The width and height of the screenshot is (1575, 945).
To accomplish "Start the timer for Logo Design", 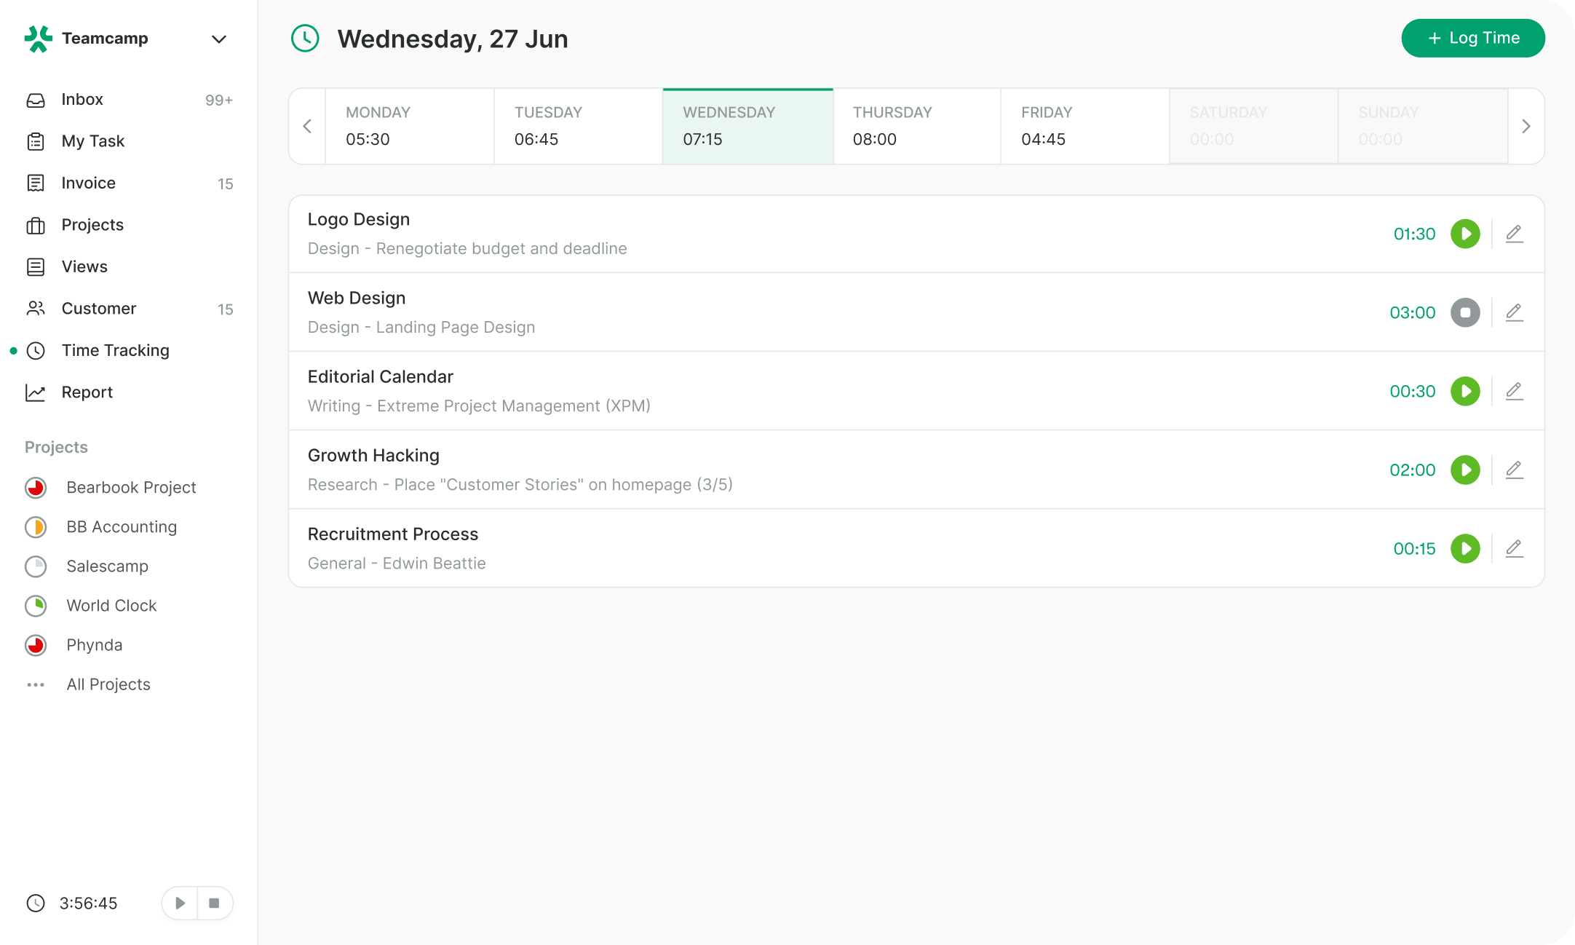I will [1467, 234].
